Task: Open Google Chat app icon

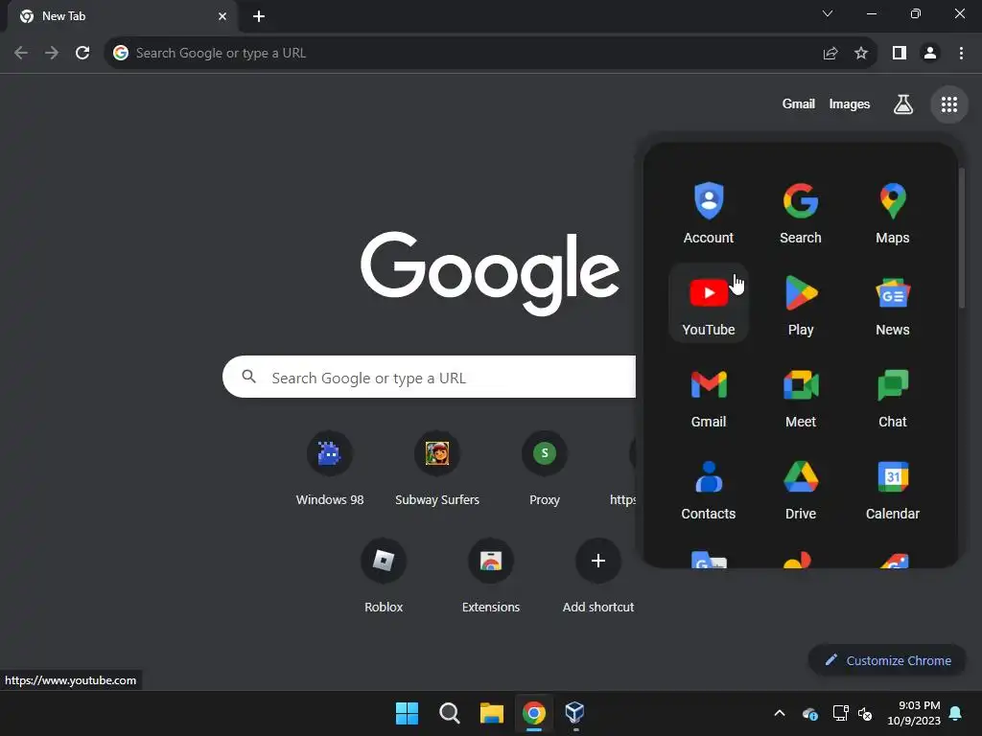Action: pos(893,396)
